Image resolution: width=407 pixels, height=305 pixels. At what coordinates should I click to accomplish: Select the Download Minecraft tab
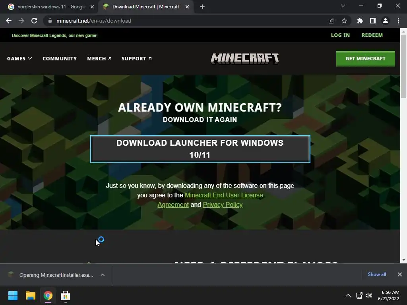(x=145, y=7)
